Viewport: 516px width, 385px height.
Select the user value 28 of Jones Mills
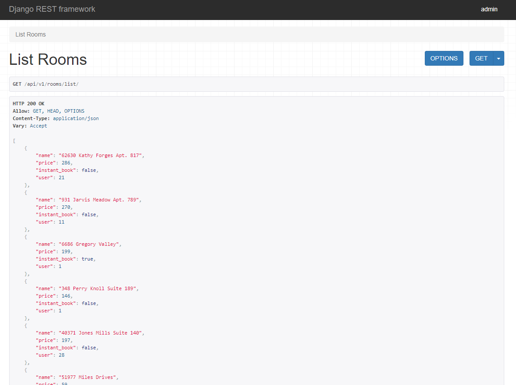pos(62,355)
